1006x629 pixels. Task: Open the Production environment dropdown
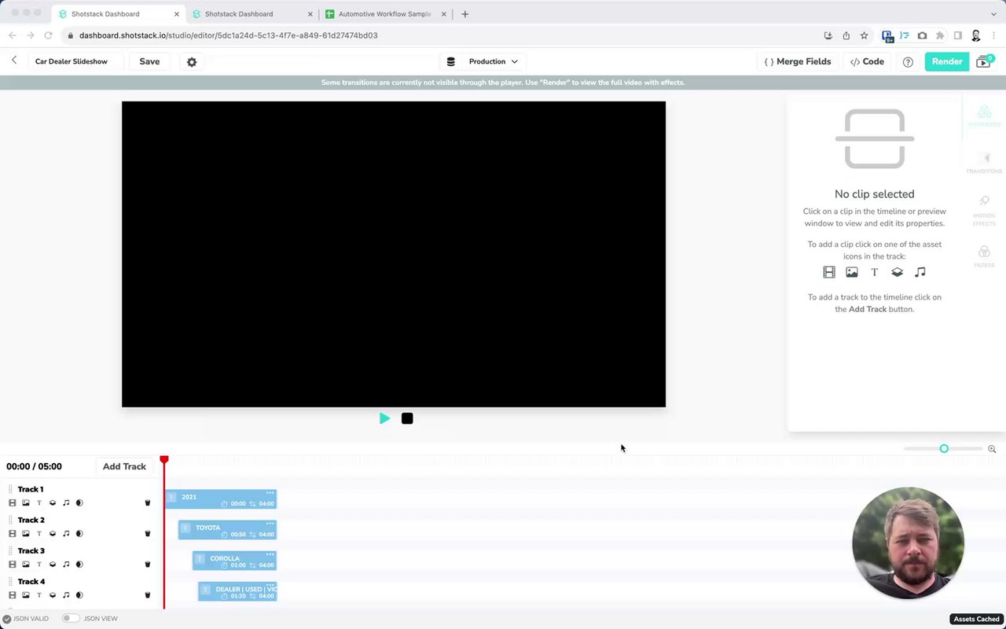[x=494, y=61]
